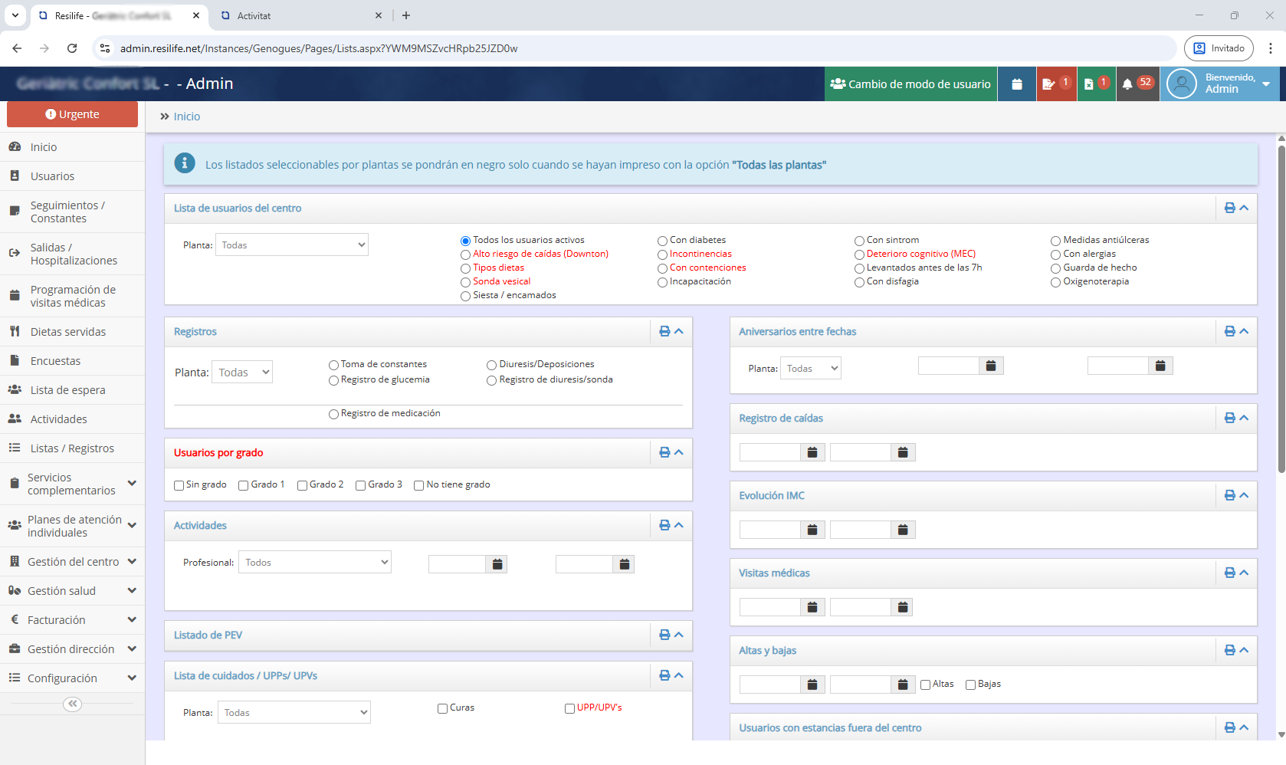The height and width of the screenshot is (765, 1286).
Task: Open Planta dropdown in Lista de cuidados
Action: pos(294,713)
